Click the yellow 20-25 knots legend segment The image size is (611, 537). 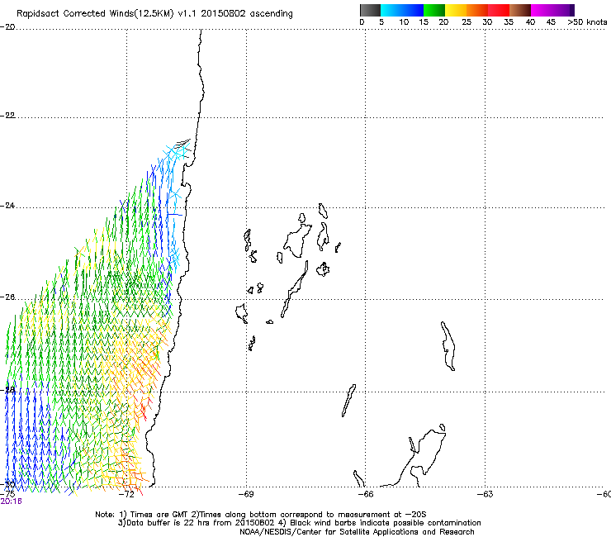(456, 10)
